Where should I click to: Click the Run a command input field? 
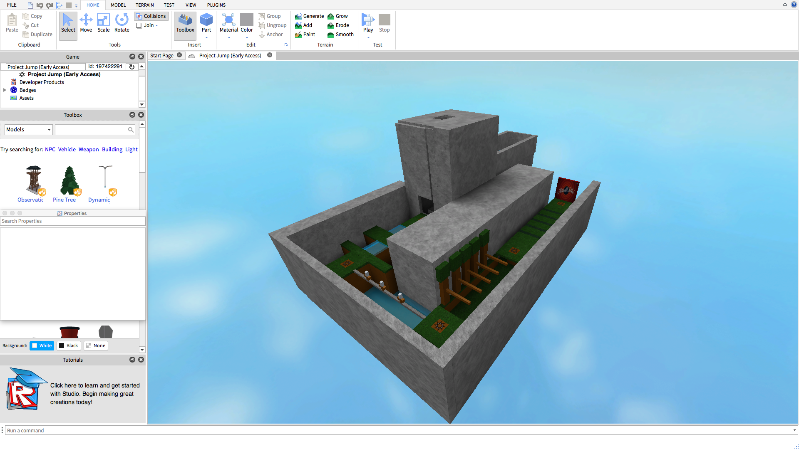pos(395,430)
